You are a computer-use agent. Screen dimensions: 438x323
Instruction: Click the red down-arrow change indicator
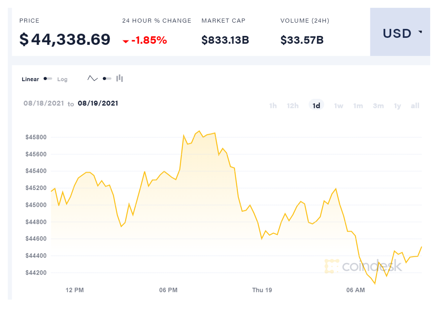point(126,41)
